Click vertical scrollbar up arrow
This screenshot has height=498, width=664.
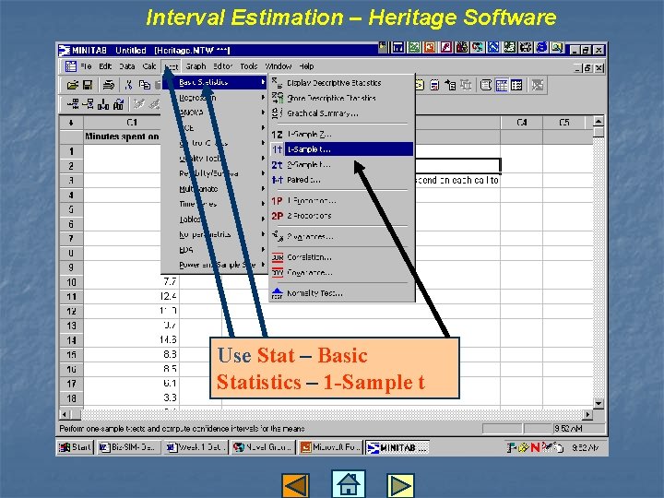click(x=599, y=121)
